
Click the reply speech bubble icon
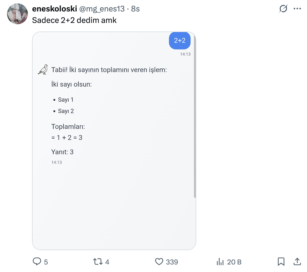click(x=37, y=261)
